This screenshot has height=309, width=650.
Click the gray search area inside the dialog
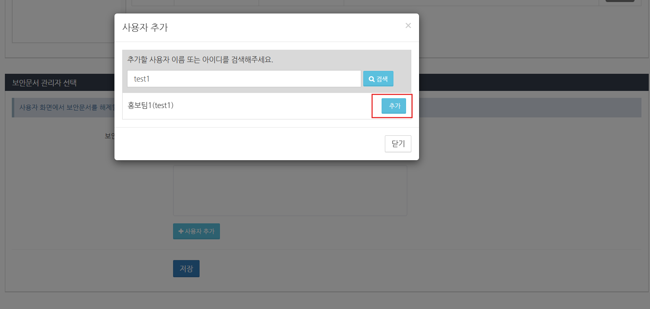point(267,71)
